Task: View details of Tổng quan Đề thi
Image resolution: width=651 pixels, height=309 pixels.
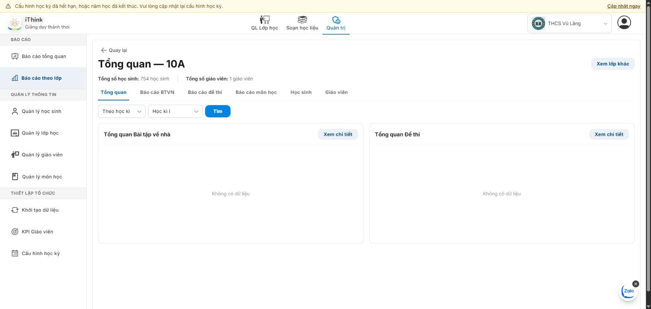Action: pos(609,135)
